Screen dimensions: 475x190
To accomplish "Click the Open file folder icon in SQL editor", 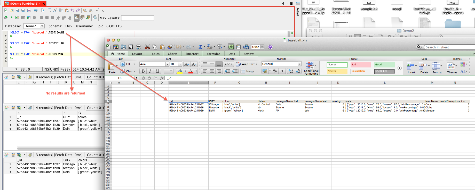I will click(x=12, y=10).
